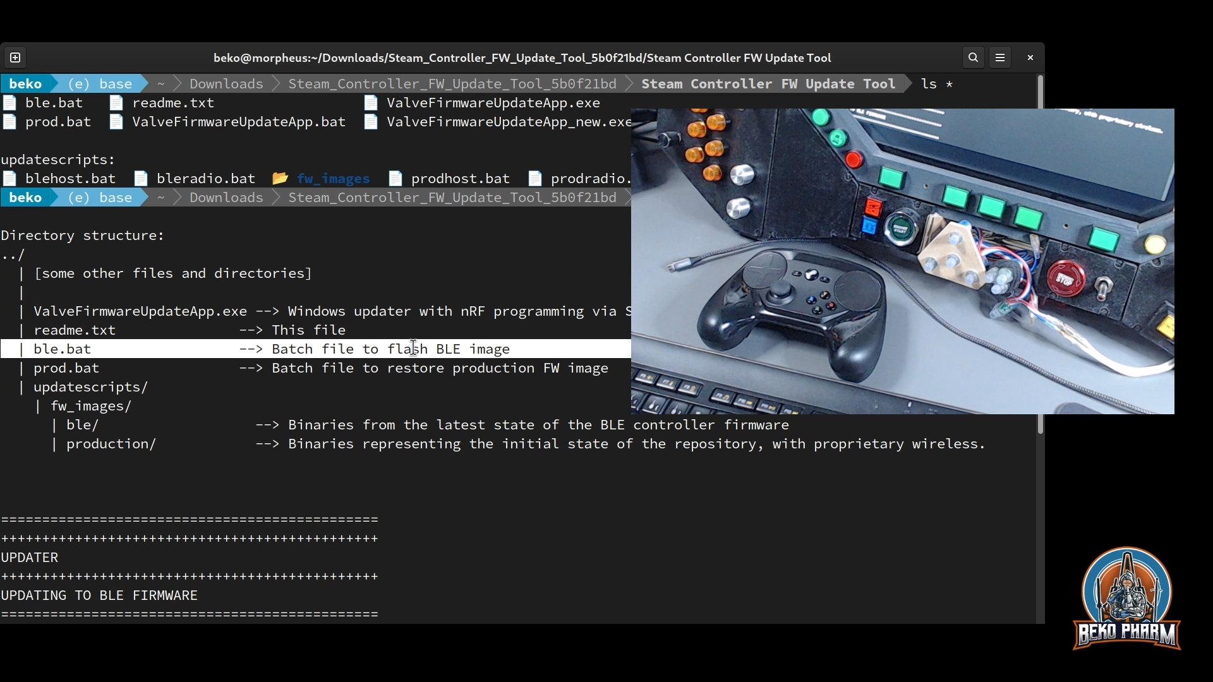Click the new tab icon in titlebar

[x=15, y=57]
